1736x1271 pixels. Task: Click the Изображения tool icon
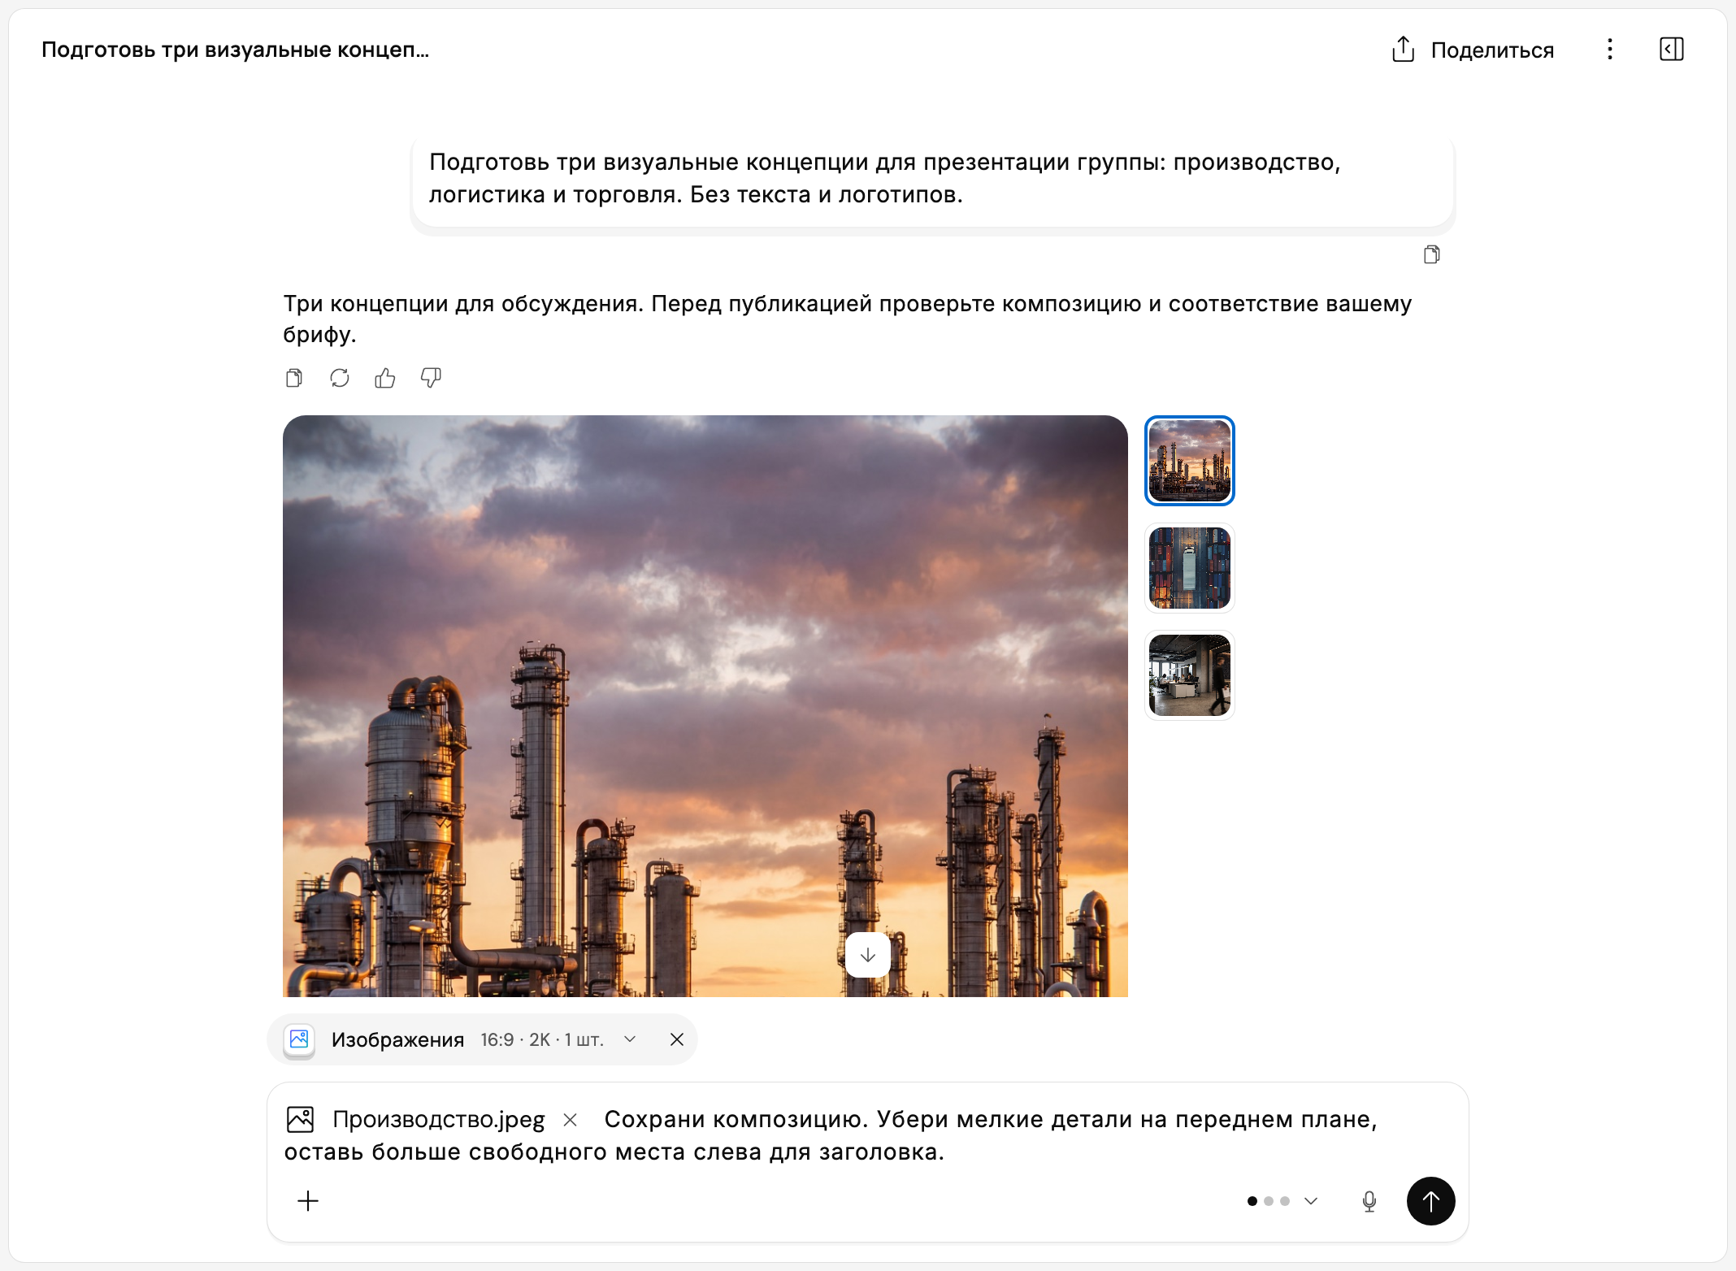[x=299, y=1039]
